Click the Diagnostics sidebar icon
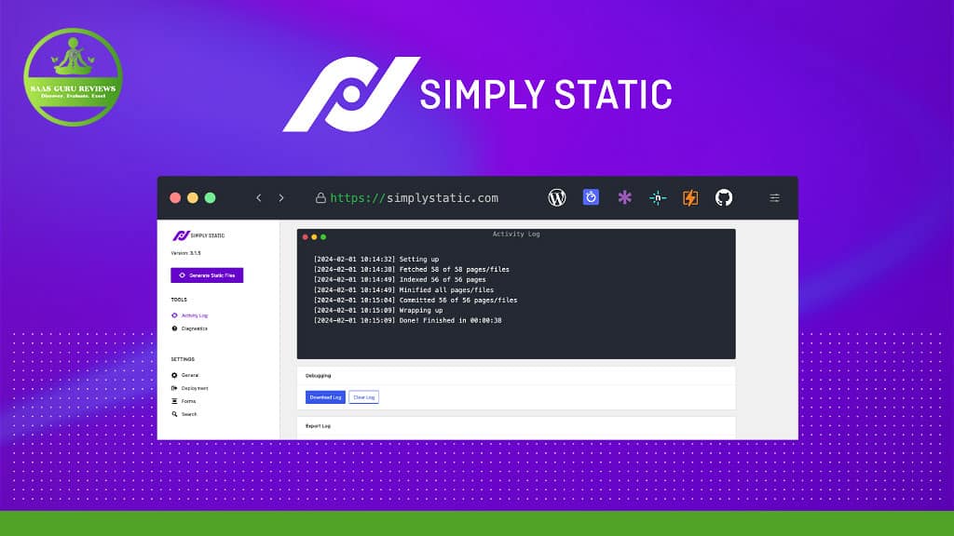954x536 pixels. (x=174, y=328)
